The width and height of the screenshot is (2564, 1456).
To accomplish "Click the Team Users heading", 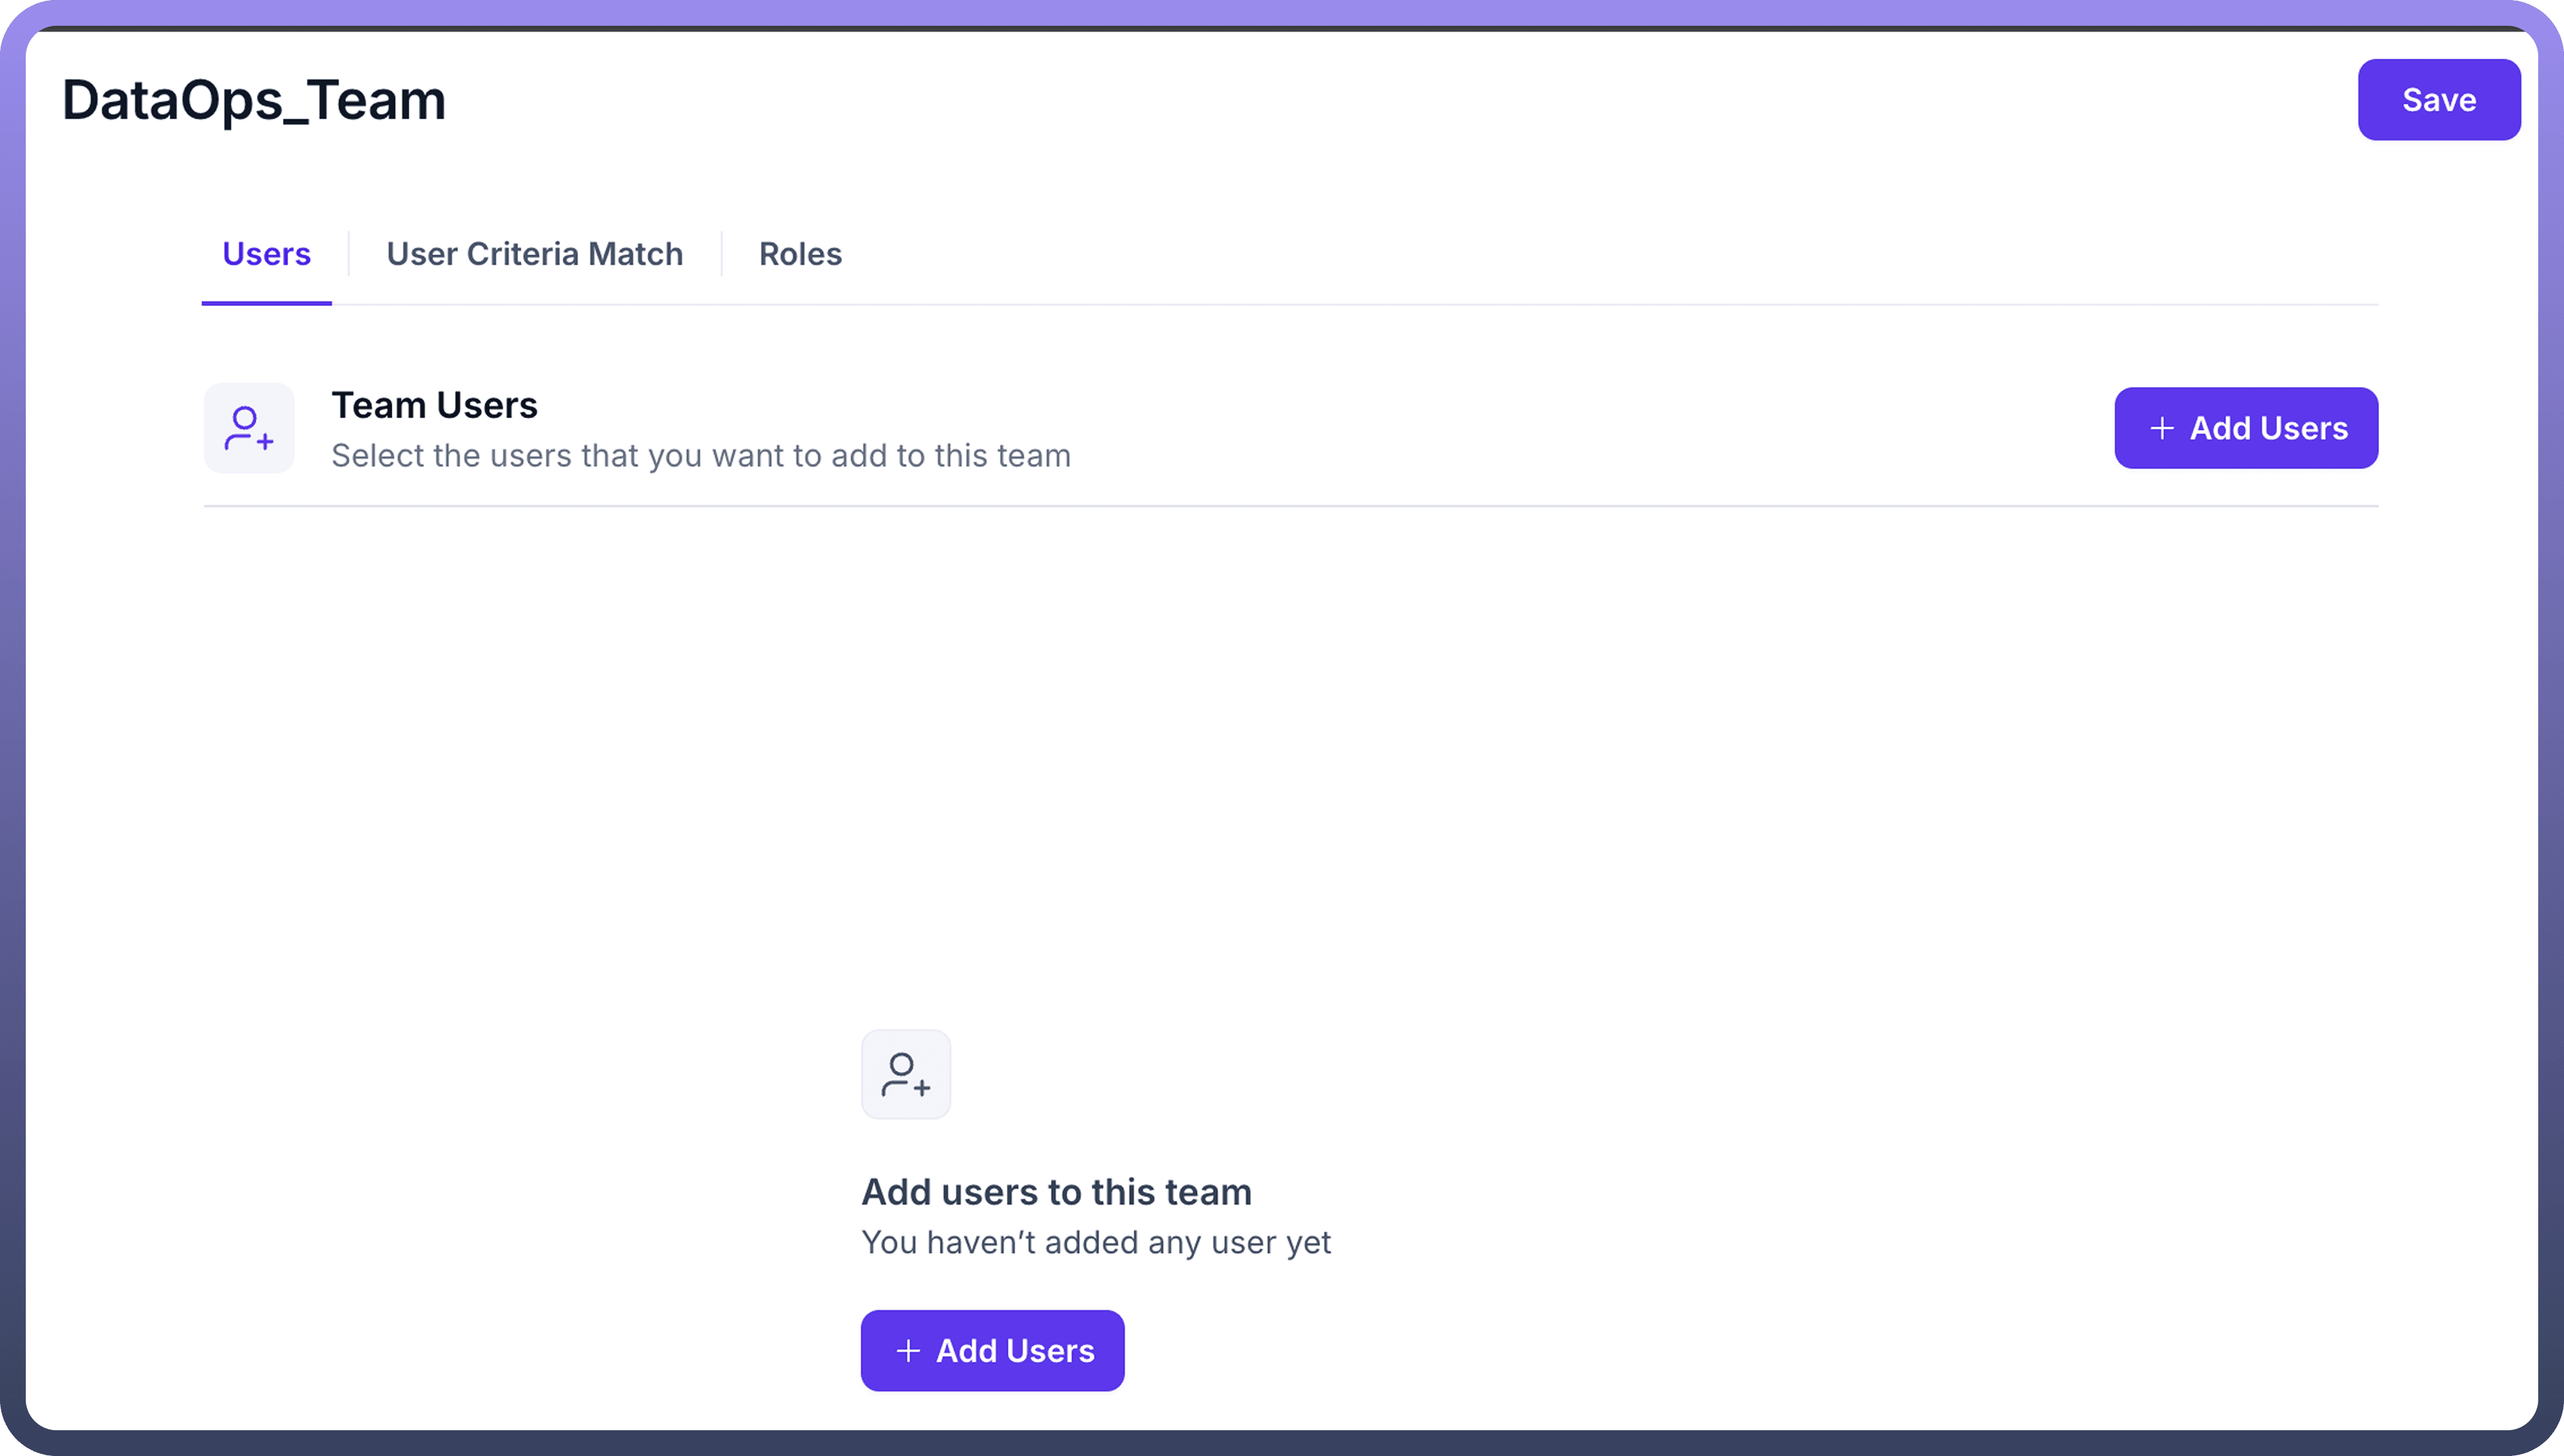I will pyautogui.click(x=434, y=405).
